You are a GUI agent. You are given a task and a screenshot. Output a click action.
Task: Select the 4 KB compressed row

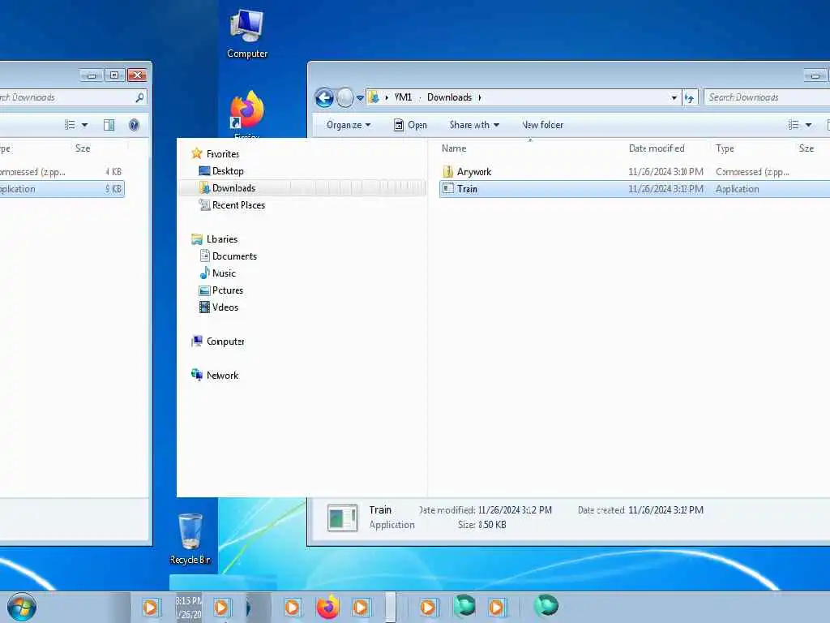pos(62,172)
